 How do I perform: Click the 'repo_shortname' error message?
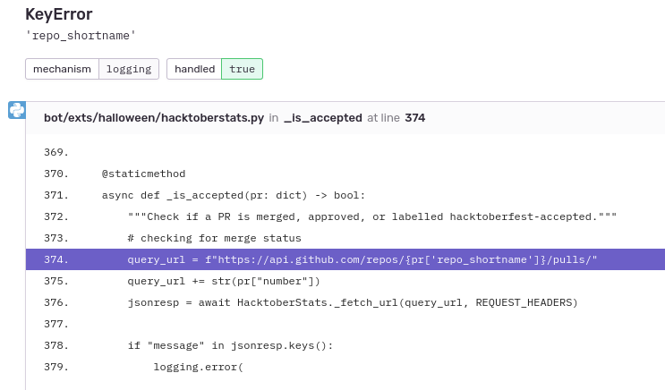click(81, 36)
